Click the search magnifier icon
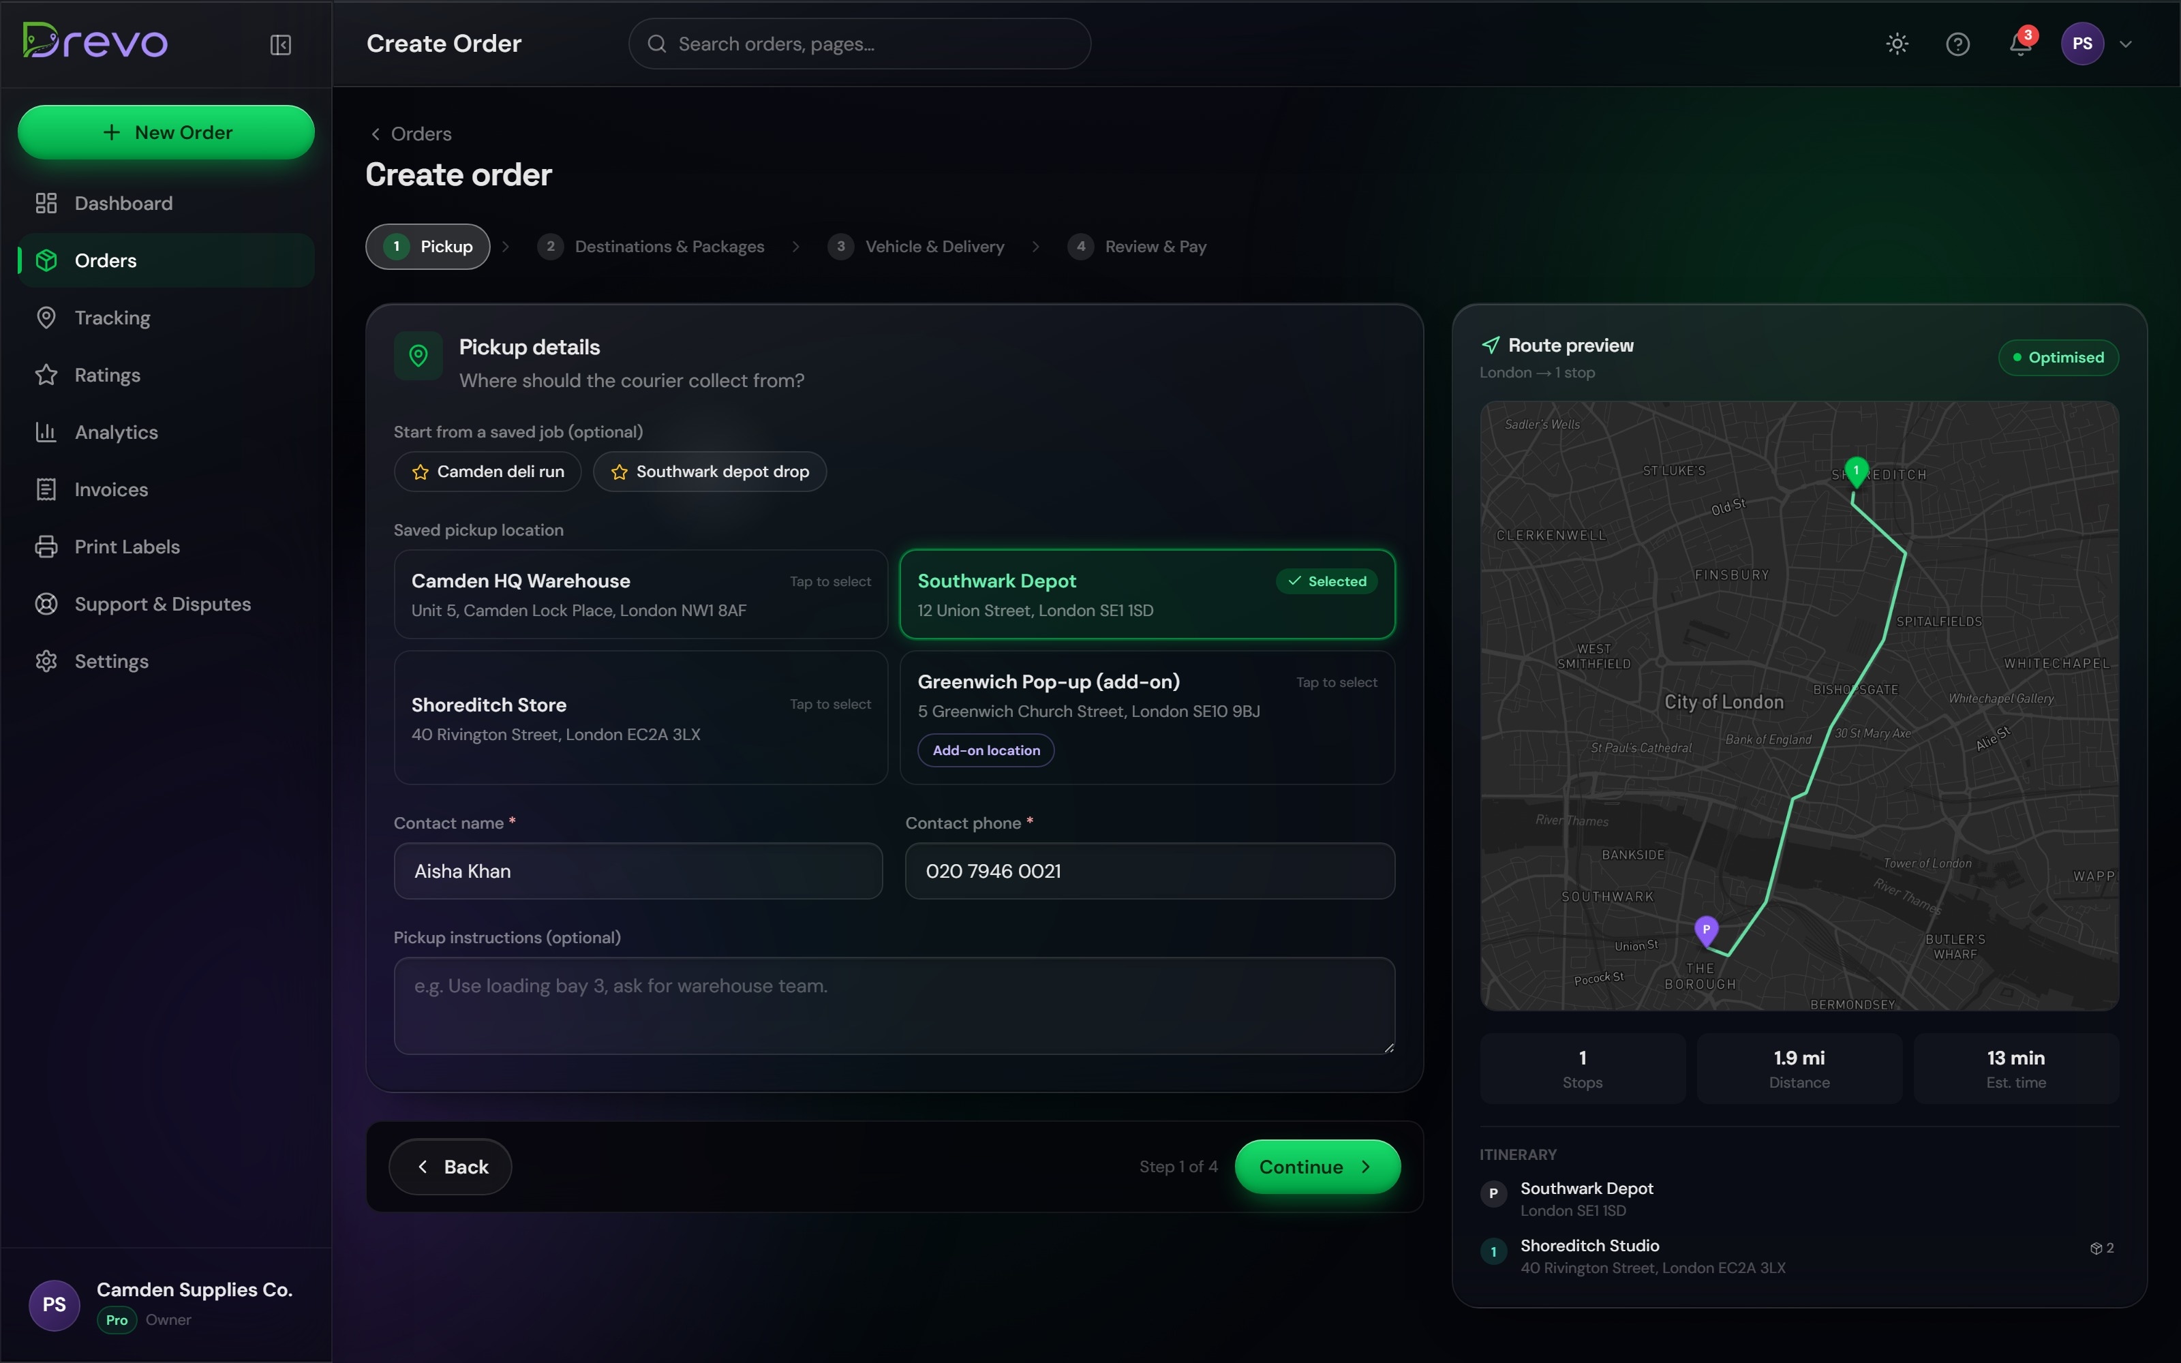 [657, 43]
